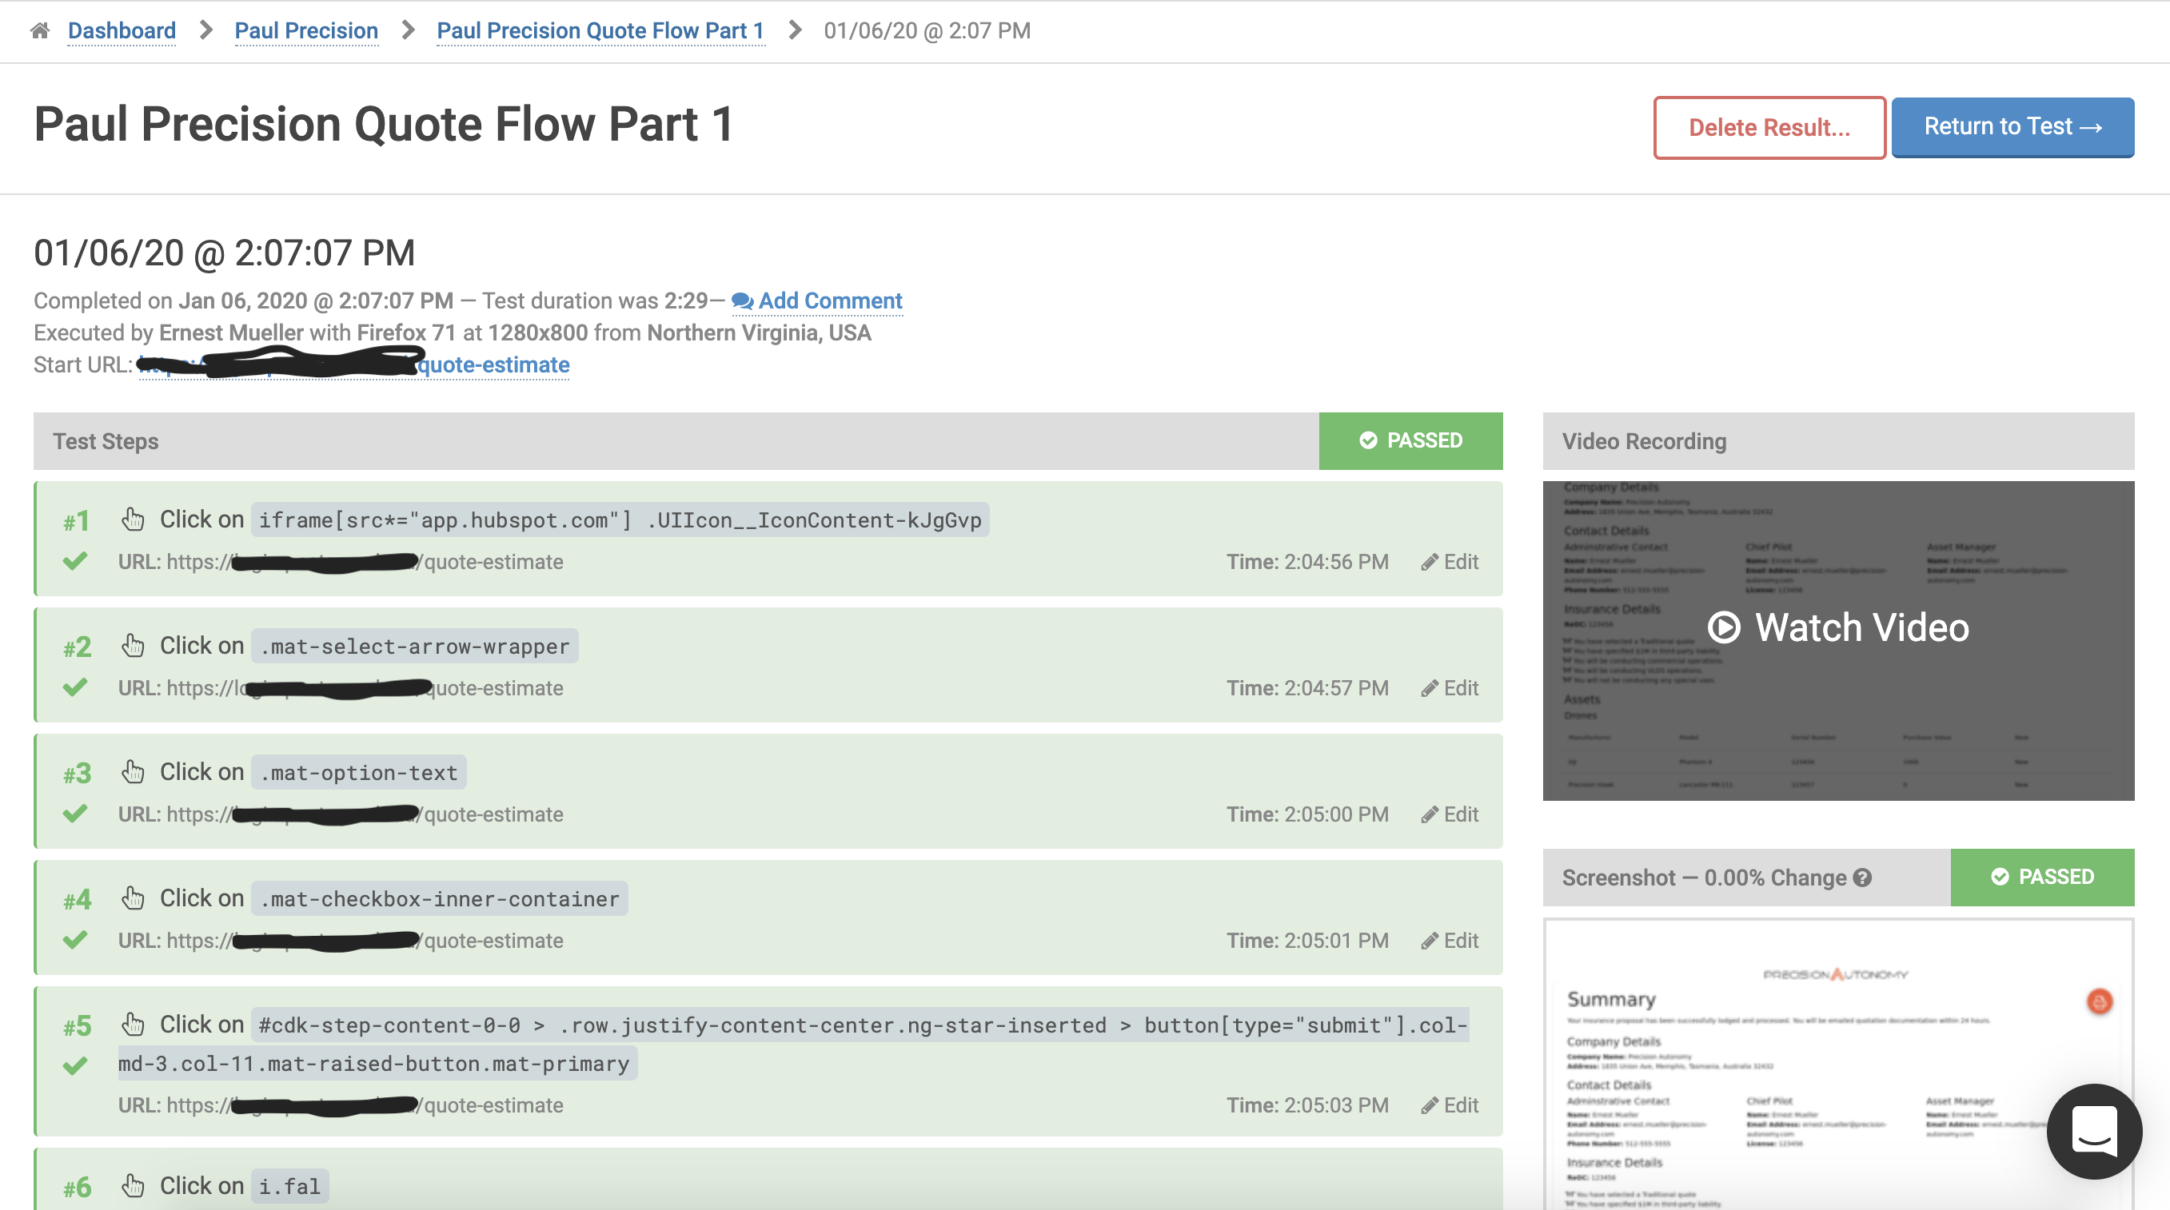Viewport: 2170px width, 1210px height.
Task: Open the Start URL quote-estimate link
Action: (x=493, y=364)
